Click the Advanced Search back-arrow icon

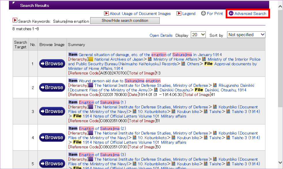point(231,13)
